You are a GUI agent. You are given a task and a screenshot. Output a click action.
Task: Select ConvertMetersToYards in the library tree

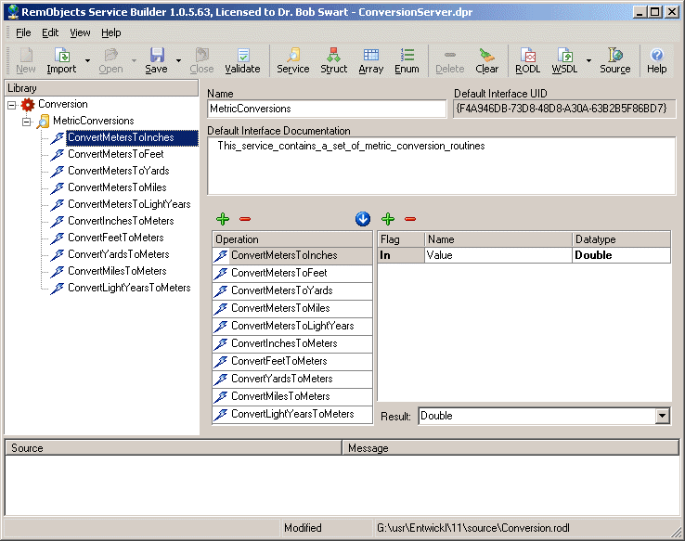point(119,171)
